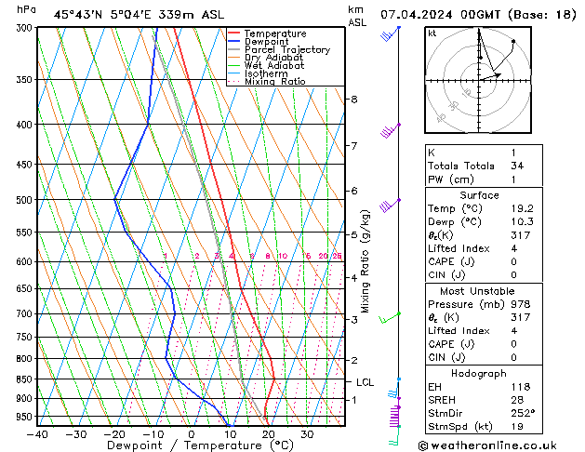
Task: Click the 'km ASL' altitude axis heading
Action: point(356,16)
